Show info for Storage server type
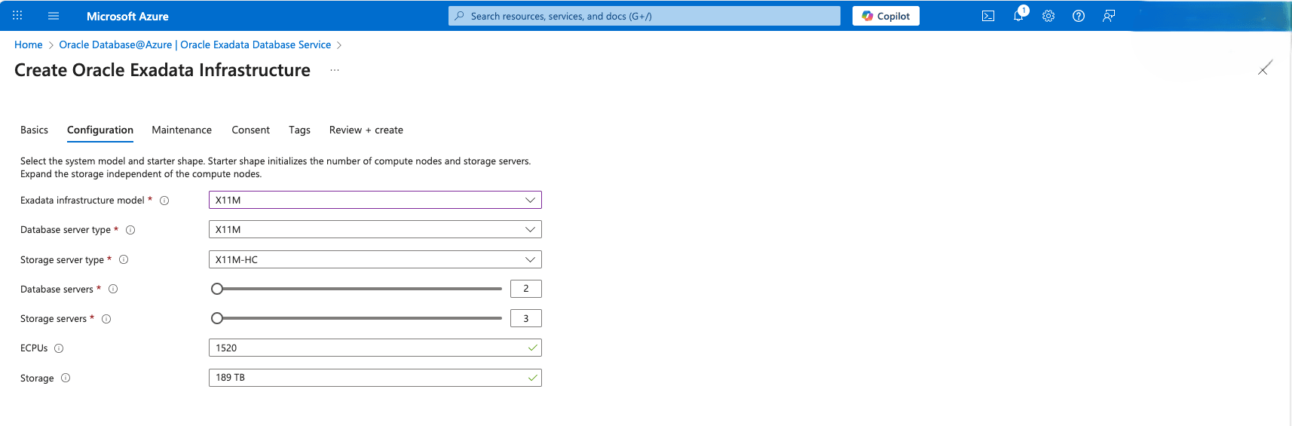The height and width of the screenshot is (426, 1292). click(124, 259)
